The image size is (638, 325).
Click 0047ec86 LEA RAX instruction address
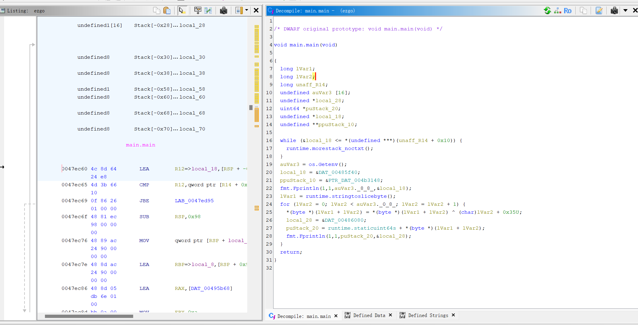(x=74, y=288)
